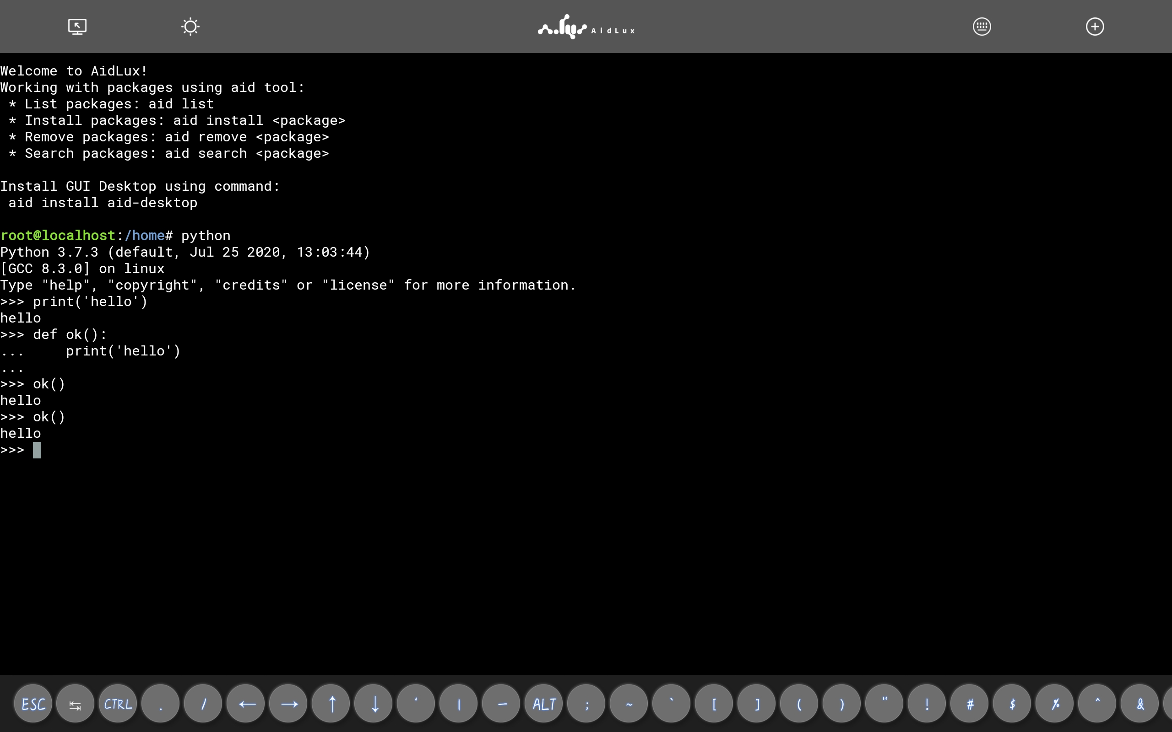Tap the Tab key icon
Image resolution: width=1172 pixels, height=732 pixels.
click(x=75, y=704)
